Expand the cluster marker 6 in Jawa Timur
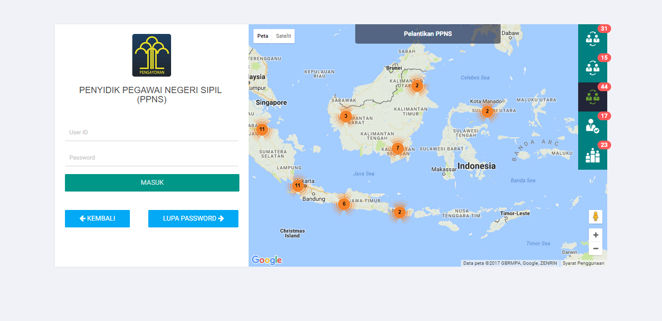Viewport: 662px width, 321px height. coord(344,204)
